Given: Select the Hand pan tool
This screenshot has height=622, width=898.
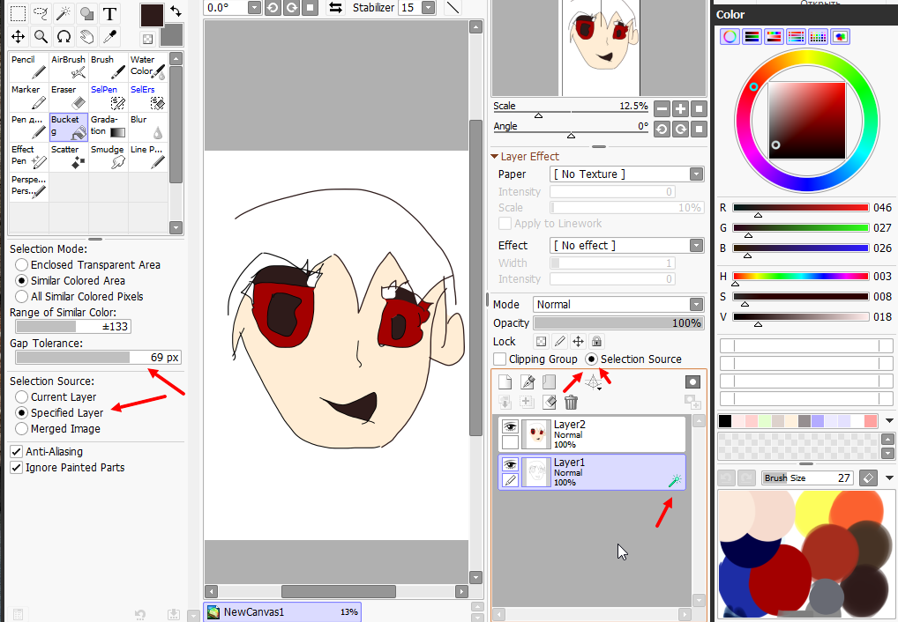Looking at the screenshot, I should pyautogui.click(x=86, y=37).
